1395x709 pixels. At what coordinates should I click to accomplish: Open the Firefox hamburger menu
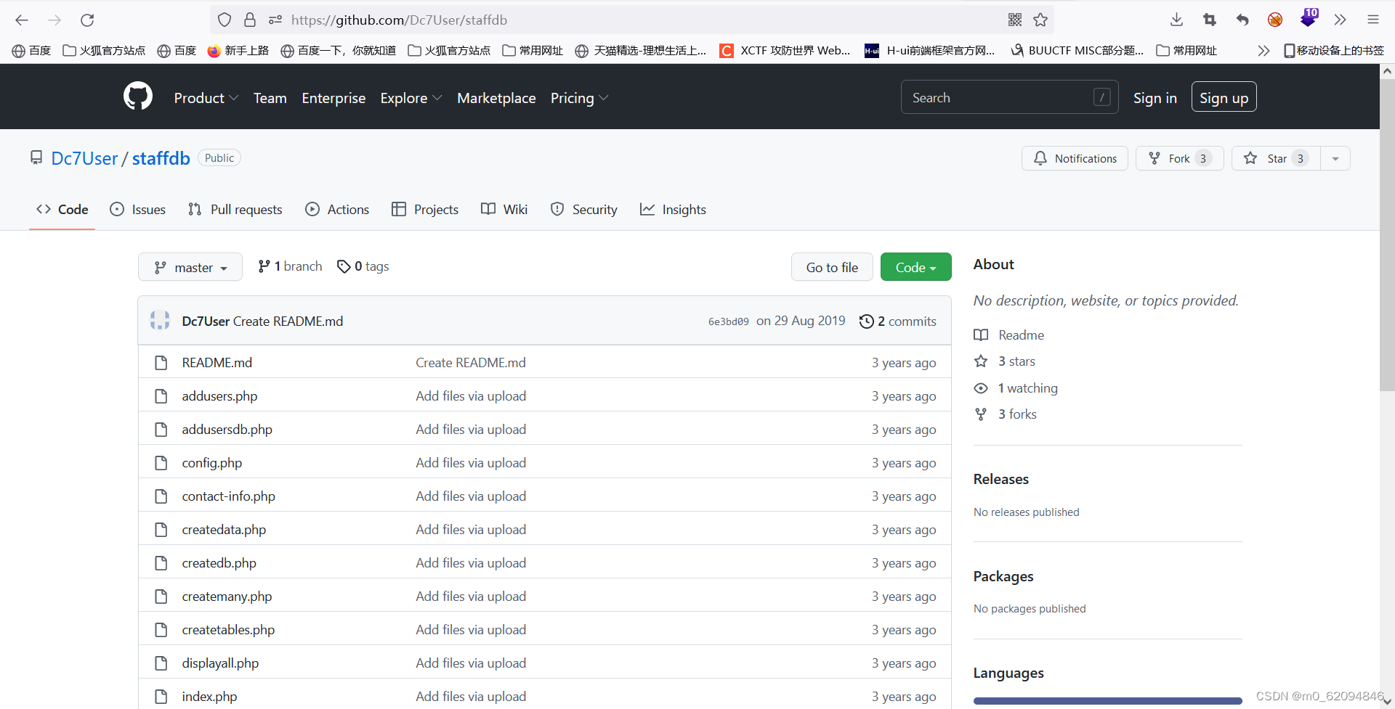click(1372, 20)
